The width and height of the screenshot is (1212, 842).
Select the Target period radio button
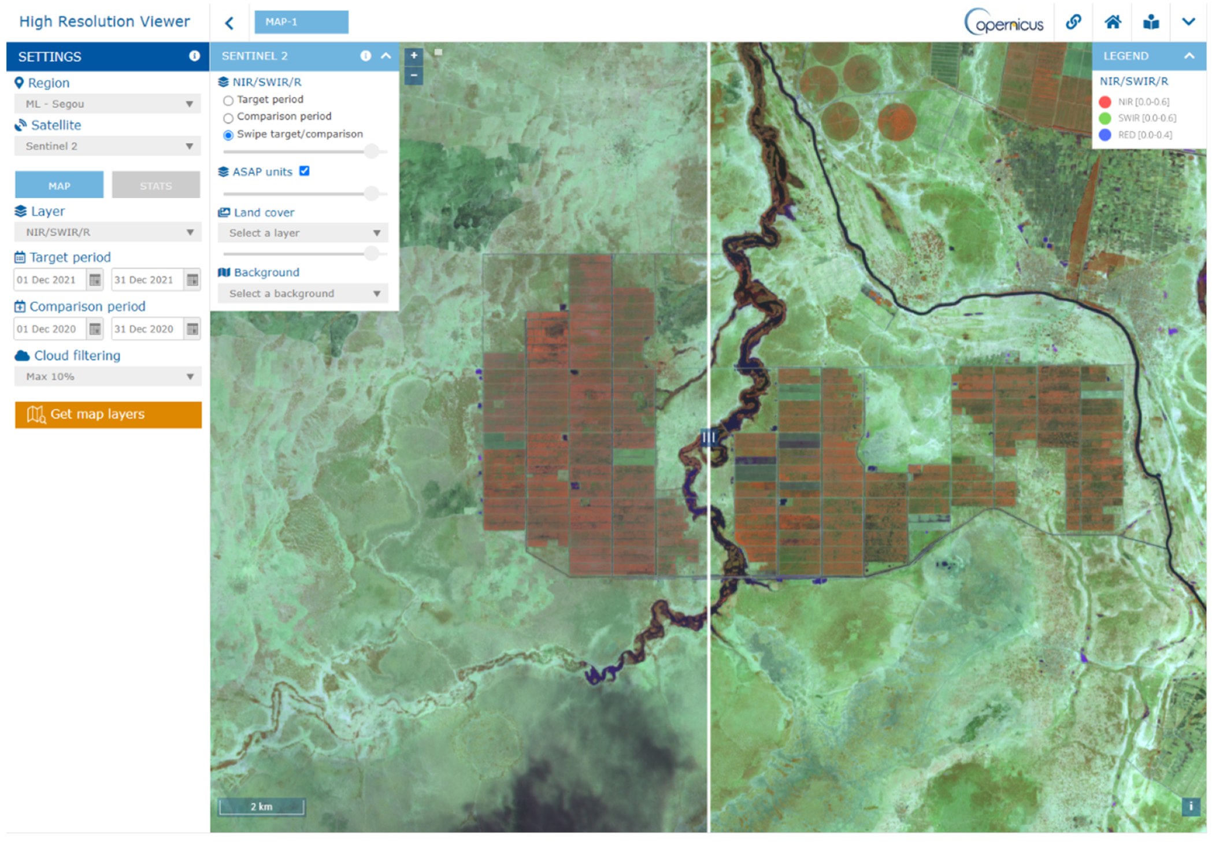pyautogui.click(x=228, y=101)
